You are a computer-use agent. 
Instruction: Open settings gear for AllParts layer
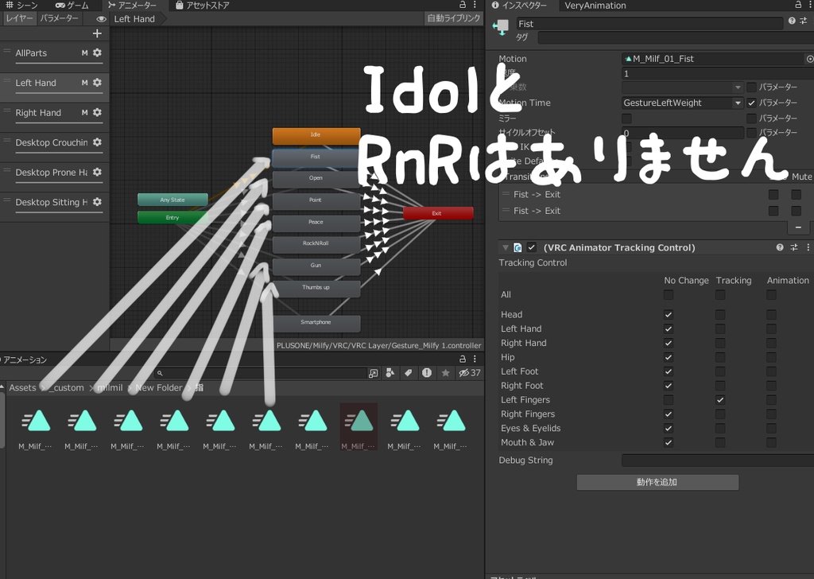click(97, 53)
